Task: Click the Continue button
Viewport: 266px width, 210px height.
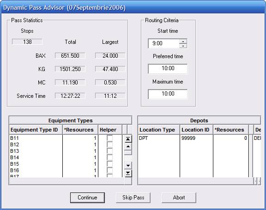Action: [87, 198]
